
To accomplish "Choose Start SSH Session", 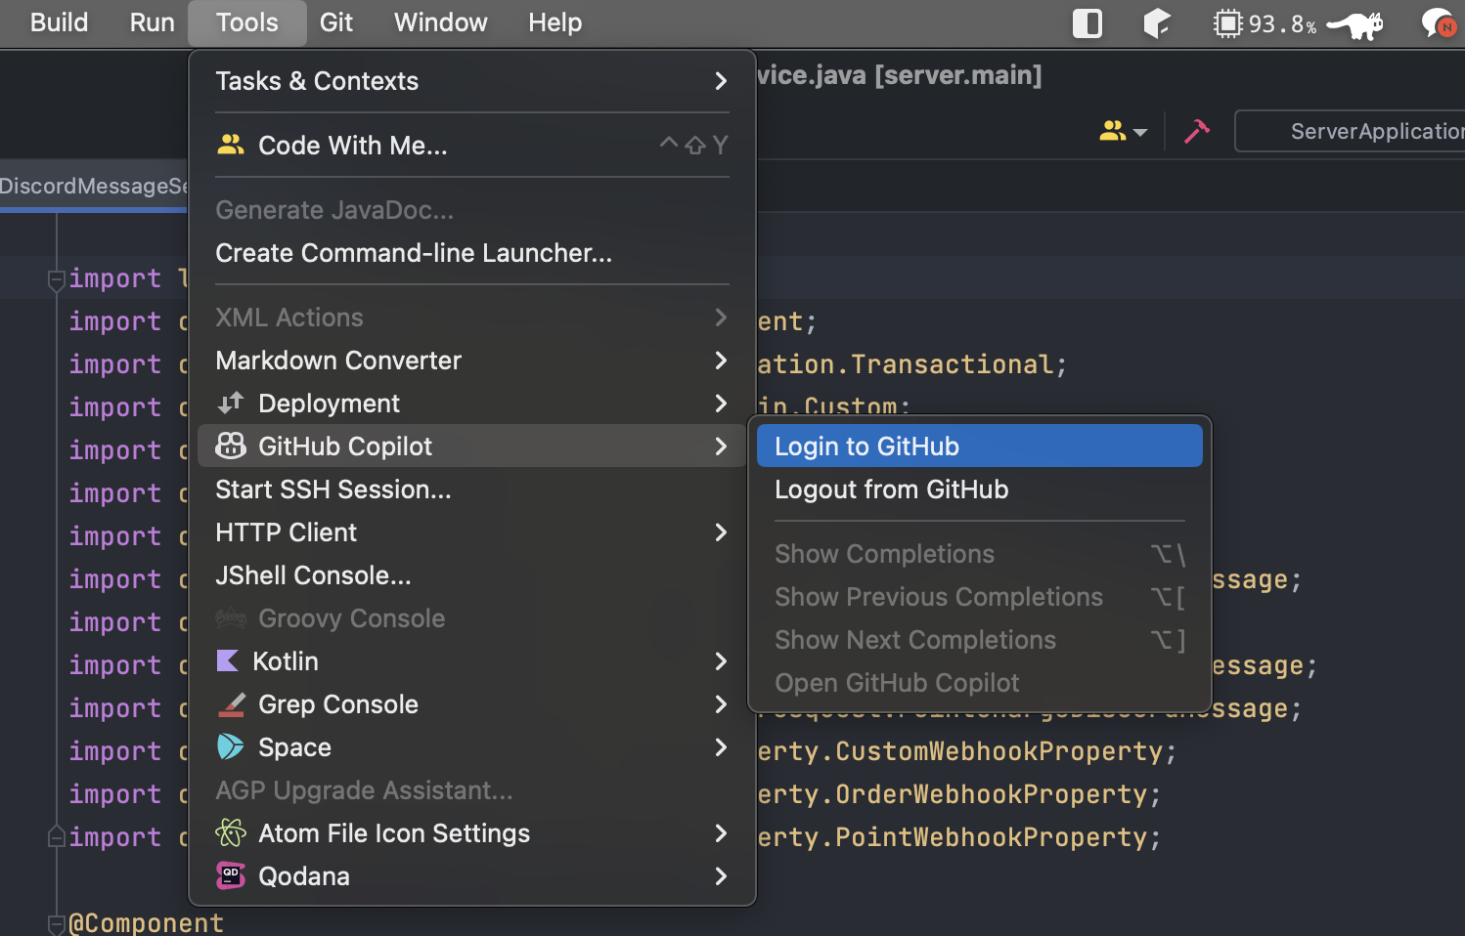I will [x=471, y=489].
